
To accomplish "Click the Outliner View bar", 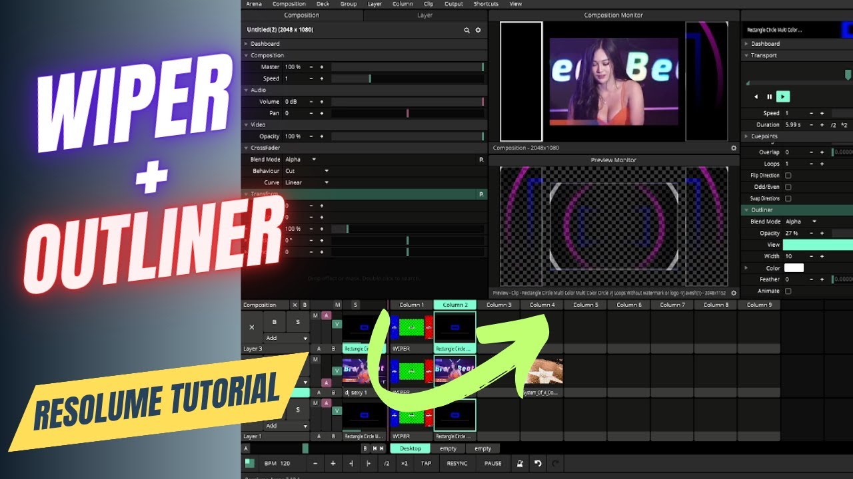I will [x=818, y=245].
